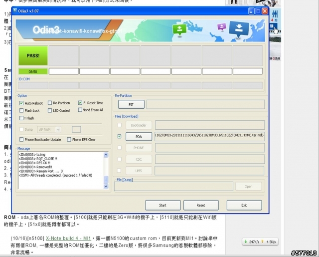The image size is (319, 257).
Task: Click the Message log scroll up arrow
Action: (106, 155)
